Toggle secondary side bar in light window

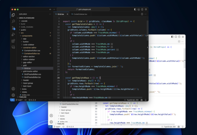[x=179, y=37]
